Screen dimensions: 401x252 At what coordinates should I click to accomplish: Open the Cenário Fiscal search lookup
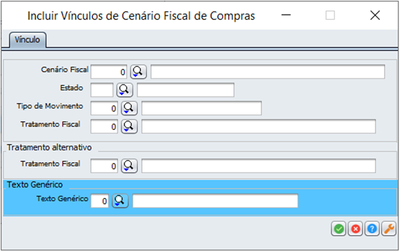(139, 72)
